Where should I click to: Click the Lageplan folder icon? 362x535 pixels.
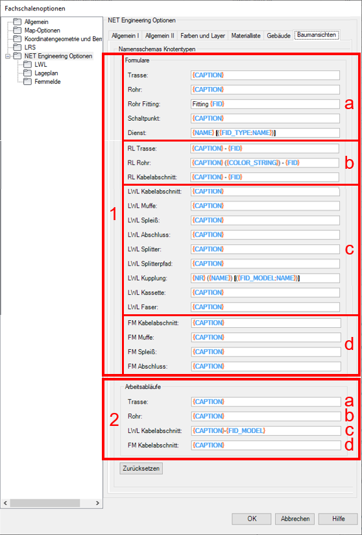tap(27, 73)
